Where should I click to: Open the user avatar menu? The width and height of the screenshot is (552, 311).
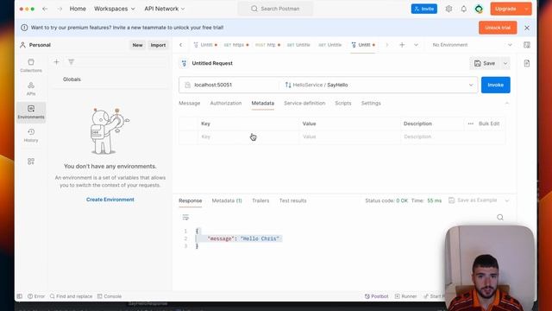[479, 9]
